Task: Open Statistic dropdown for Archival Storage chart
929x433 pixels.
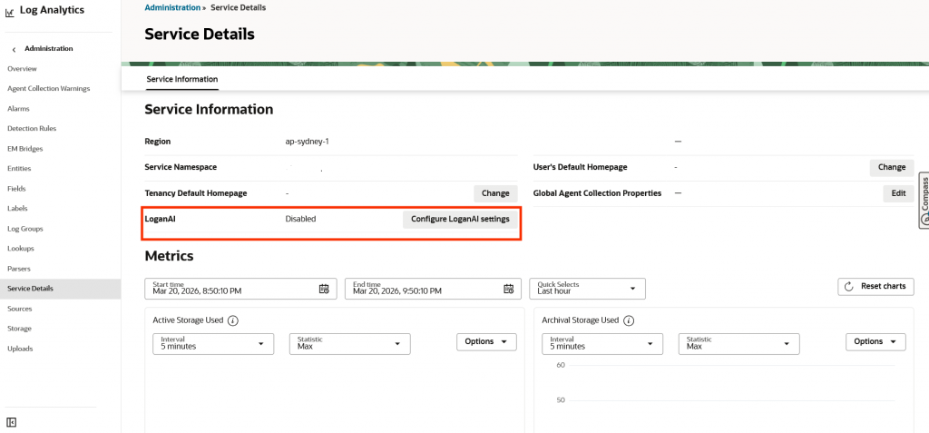Action: pyautogui.click(x=738, y=343)
